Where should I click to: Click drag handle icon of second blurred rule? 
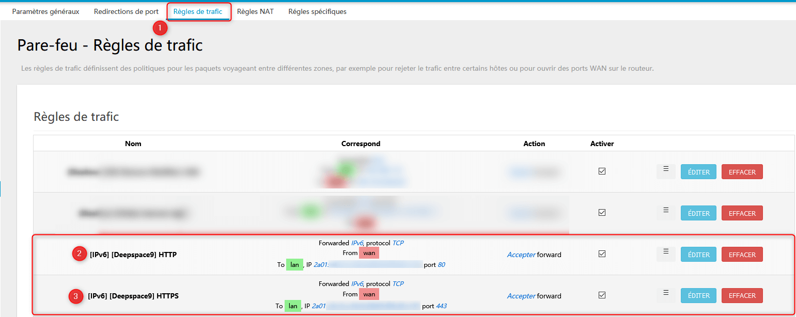(666, 211)
